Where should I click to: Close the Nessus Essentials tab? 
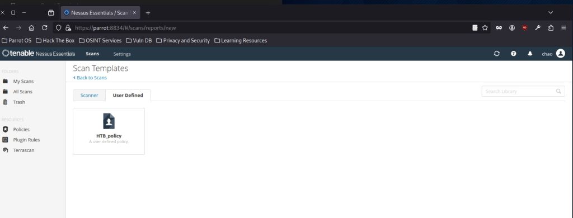pos(134,13)
